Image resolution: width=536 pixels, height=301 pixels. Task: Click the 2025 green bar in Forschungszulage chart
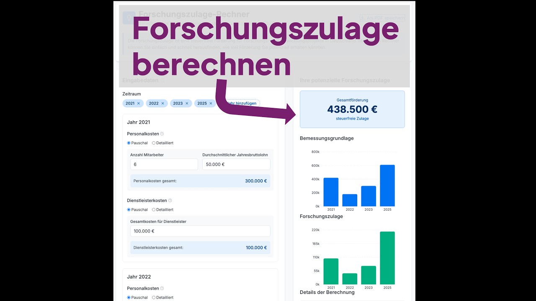point(387,258)
